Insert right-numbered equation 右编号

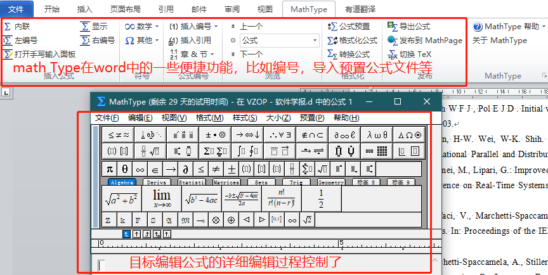(x=98, y=41)
